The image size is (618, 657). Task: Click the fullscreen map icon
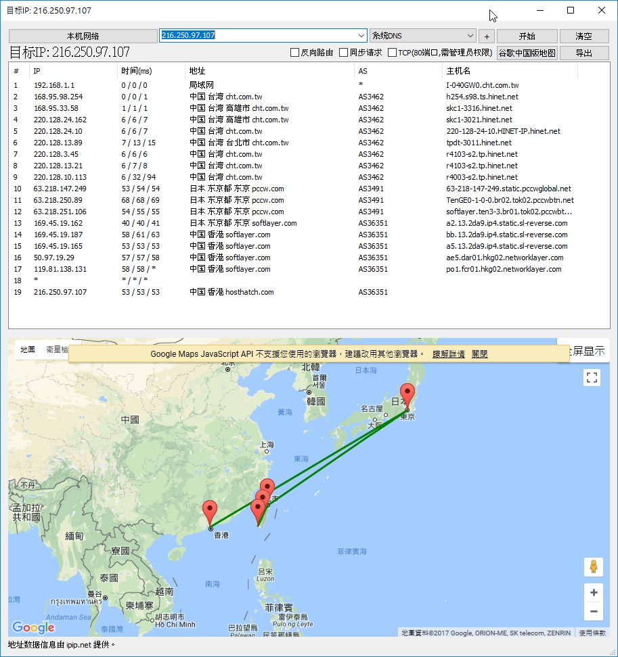click(592, 378)
